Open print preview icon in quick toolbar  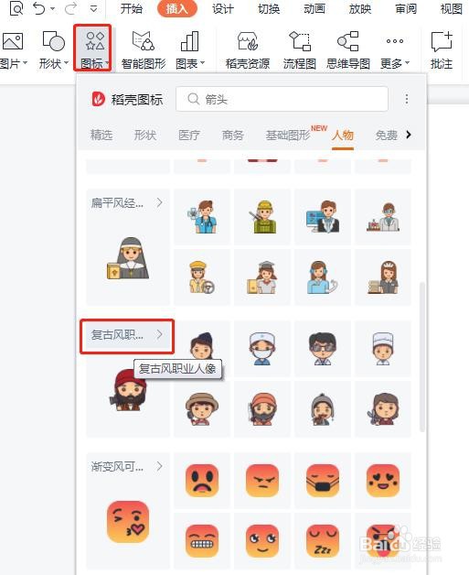16,8
